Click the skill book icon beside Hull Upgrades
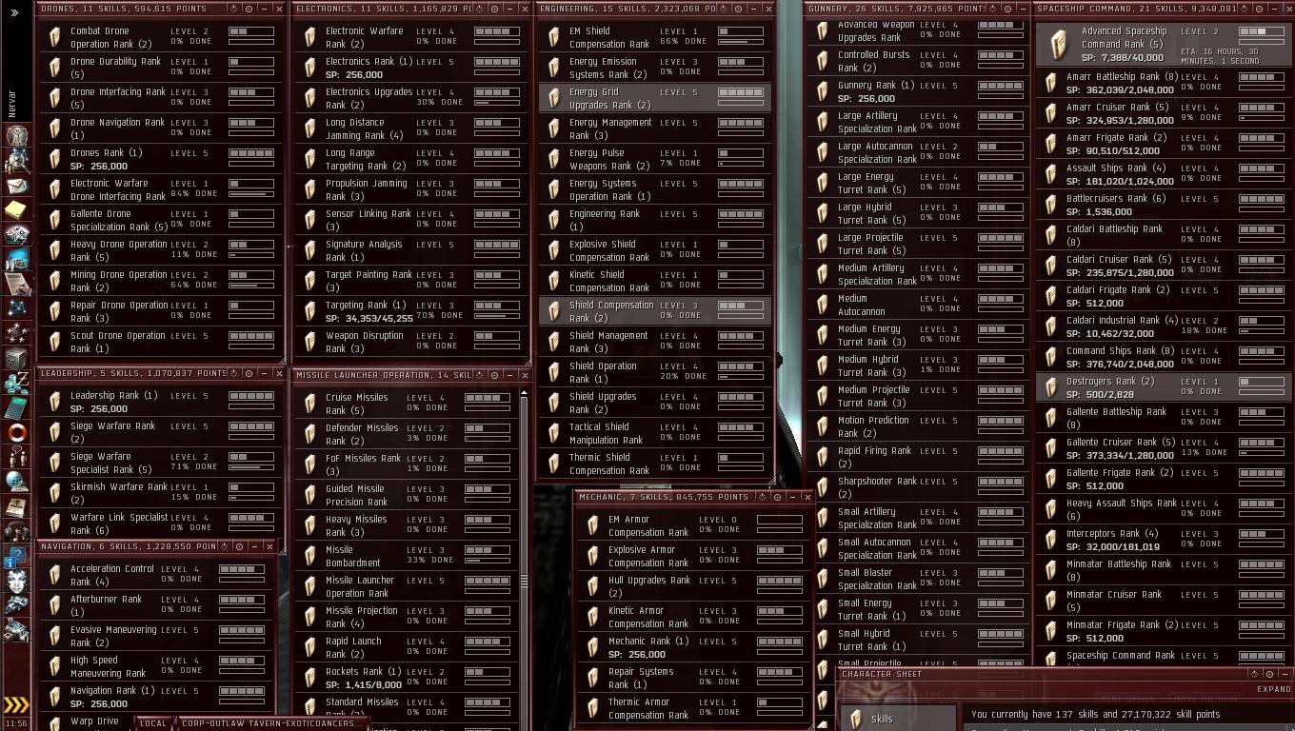The image size is (1295, 731). pos(593,586)
